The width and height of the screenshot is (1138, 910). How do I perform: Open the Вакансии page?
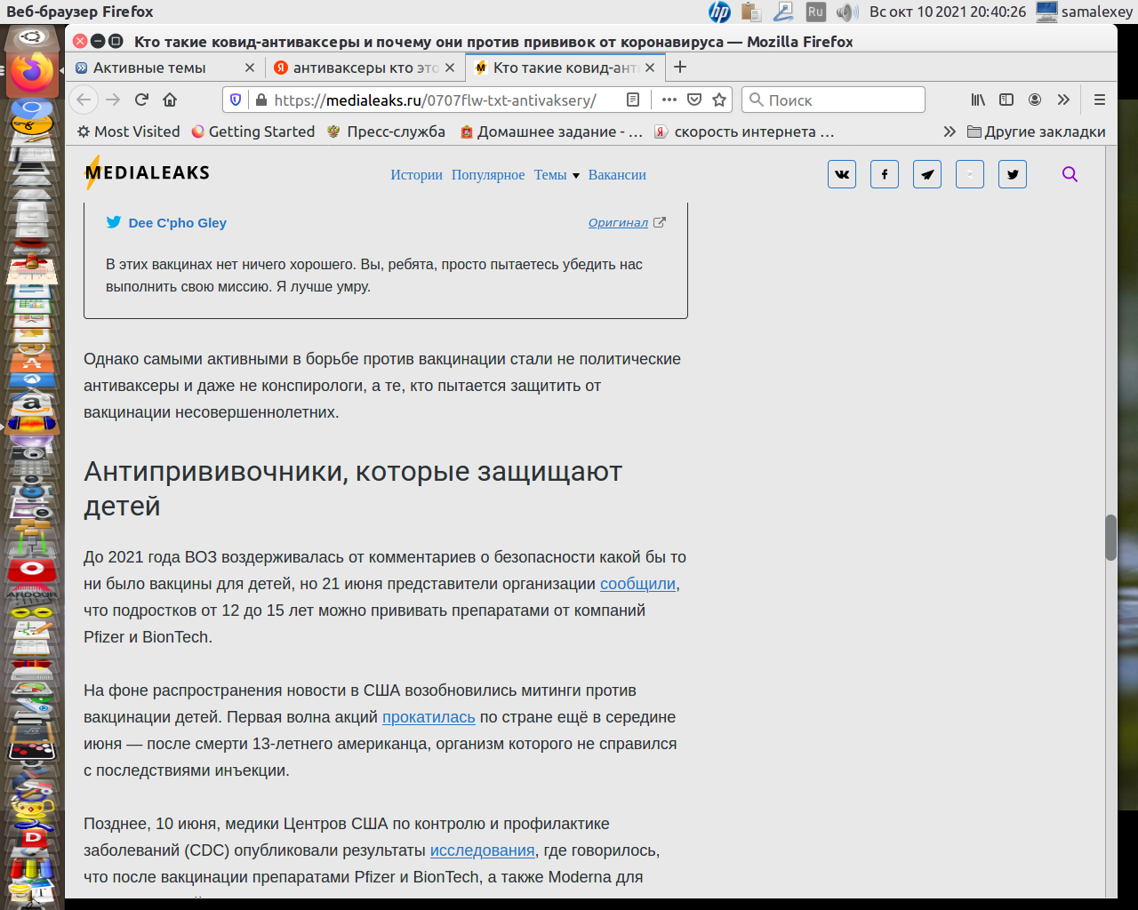tap(617, 175)
